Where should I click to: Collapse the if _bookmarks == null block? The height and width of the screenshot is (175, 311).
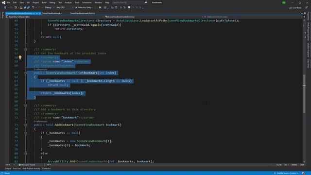pos(26,133)
